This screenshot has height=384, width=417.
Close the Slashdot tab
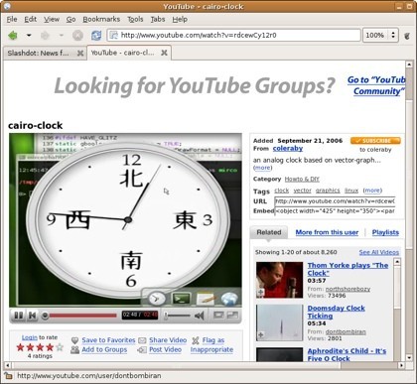80,53
